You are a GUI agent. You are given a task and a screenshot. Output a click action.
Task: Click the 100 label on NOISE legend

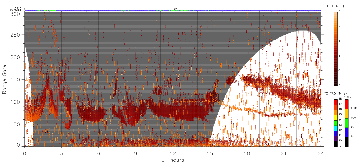click(x=352, y=127)
